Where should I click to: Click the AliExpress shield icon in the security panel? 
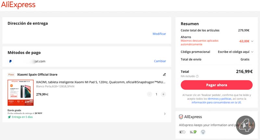point(181,117)
